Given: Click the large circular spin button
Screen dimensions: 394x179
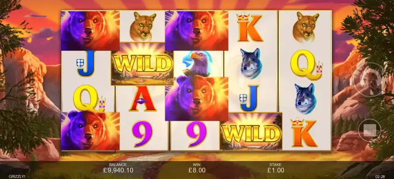Looking at the screenshot, I should (x=368, y=80).
